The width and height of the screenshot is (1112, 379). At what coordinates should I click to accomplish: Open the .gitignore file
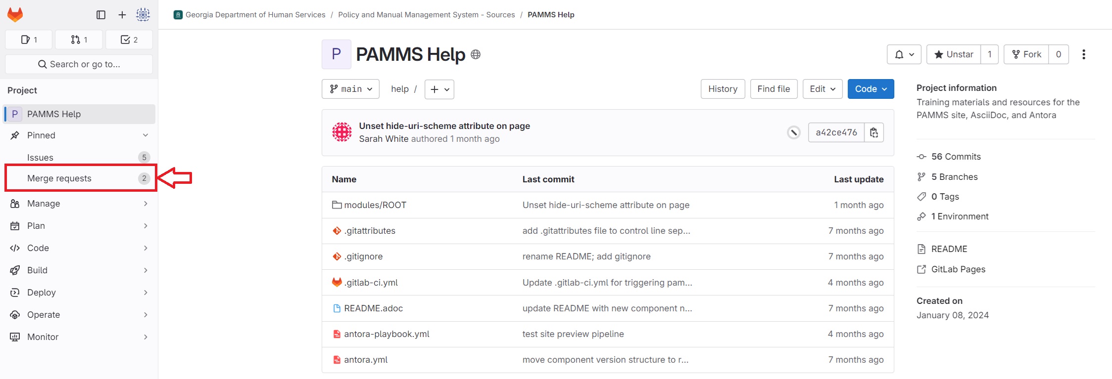[x=363, y=256]
